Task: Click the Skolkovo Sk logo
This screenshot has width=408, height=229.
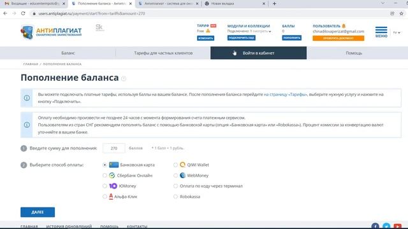Action: (99, 27)
